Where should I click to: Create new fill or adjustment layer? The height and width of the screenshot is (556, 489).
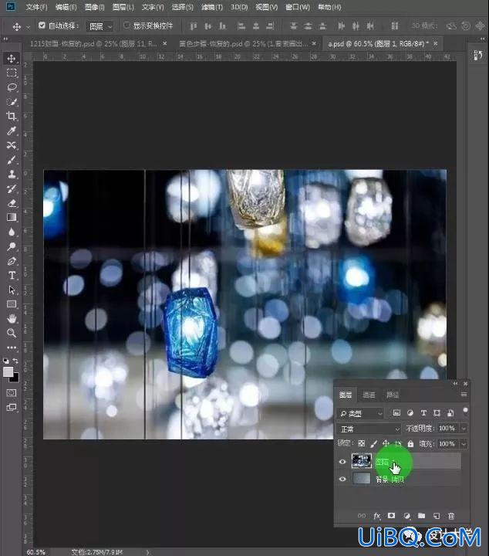406,516
